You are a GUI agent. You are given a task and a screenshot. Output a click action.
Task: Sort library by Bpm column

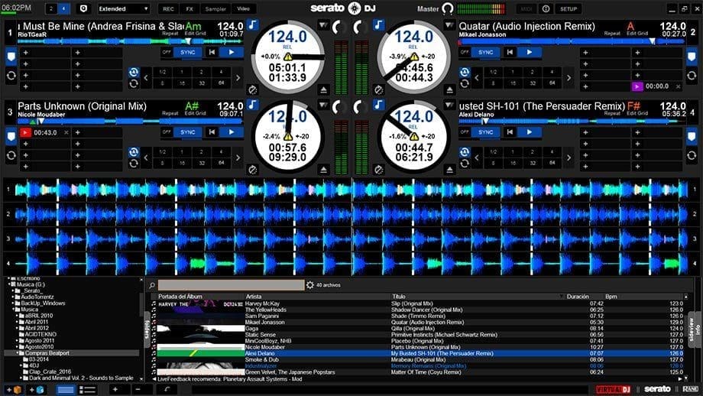pyautogui.click(x=611, y=297)
